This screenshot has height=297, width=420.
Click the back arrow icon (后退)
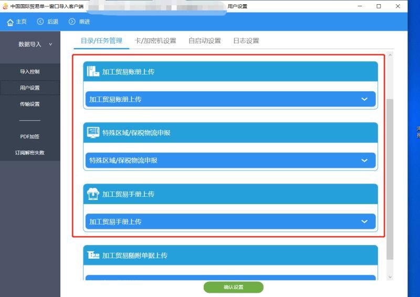(x=40, y=22)
